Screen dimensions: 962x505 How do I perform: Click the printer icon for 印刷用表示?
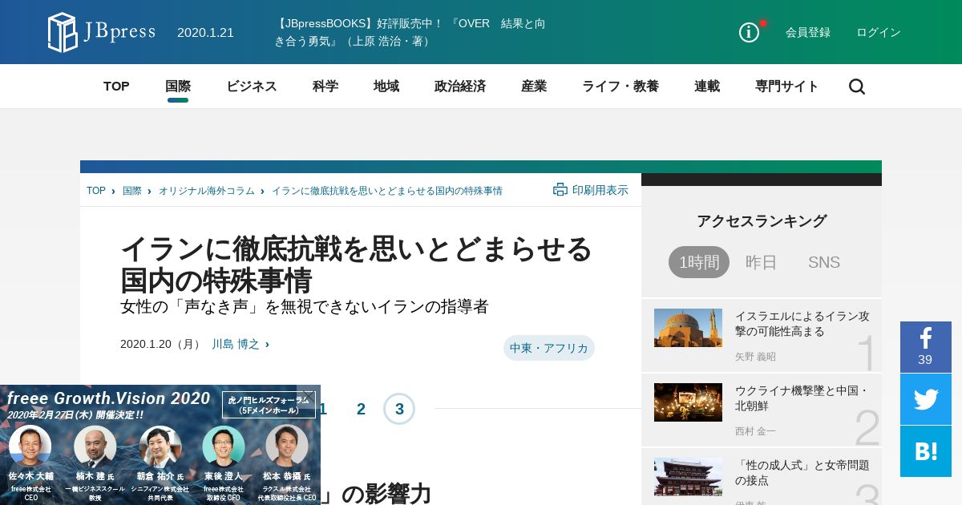tap(560, 189)
